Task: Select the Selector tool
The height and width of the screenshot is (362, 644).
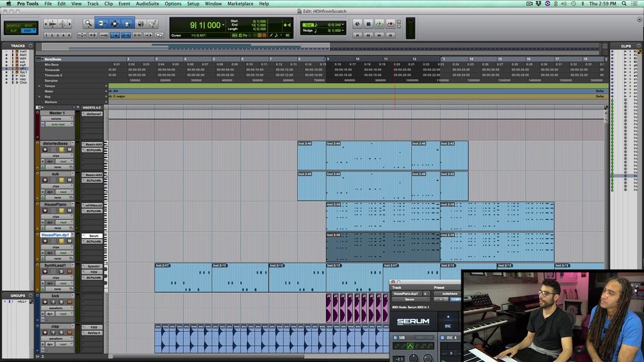Action: 114,24
